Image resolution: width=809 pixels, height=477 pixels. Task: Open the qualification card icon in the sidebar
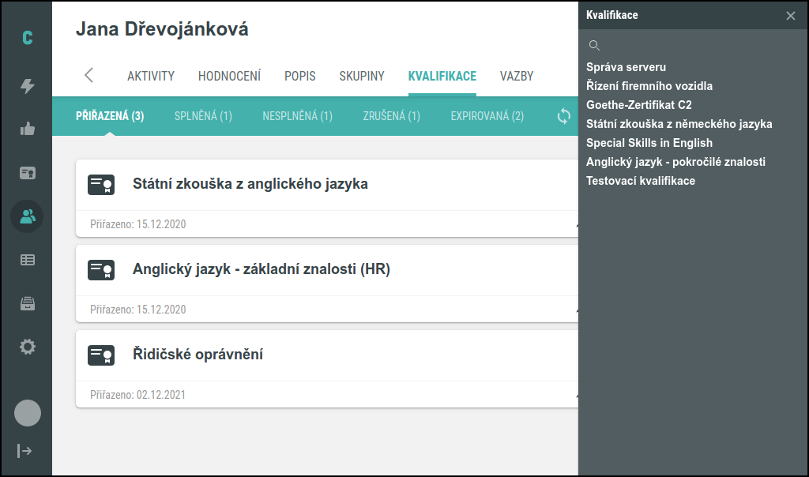click(x=26, y=174)
